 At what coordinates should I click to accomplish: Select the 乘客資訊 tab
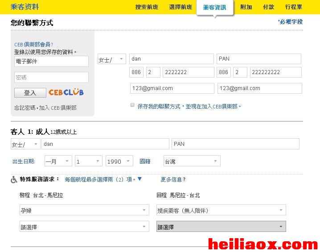(215, 8)
